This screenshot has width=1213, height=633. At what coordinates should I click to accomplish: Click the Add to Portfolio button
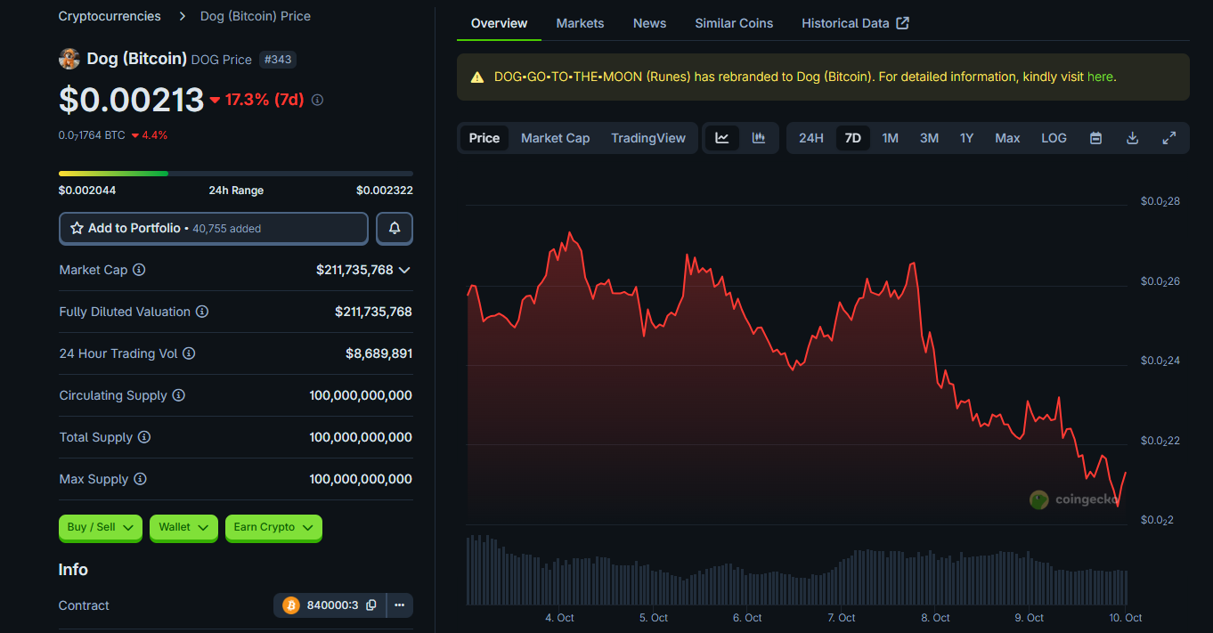tap(213, 229)
